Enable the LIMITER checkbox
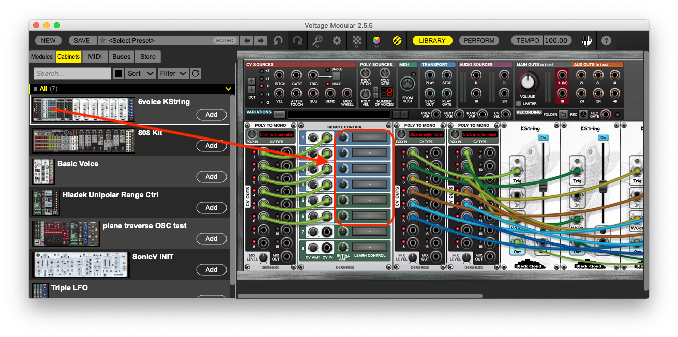 [518, 103]
